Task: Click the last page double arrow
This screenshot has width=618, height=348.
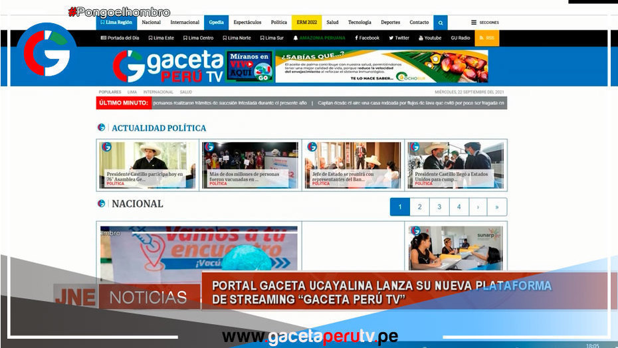Action: click(x=497, y=207)
